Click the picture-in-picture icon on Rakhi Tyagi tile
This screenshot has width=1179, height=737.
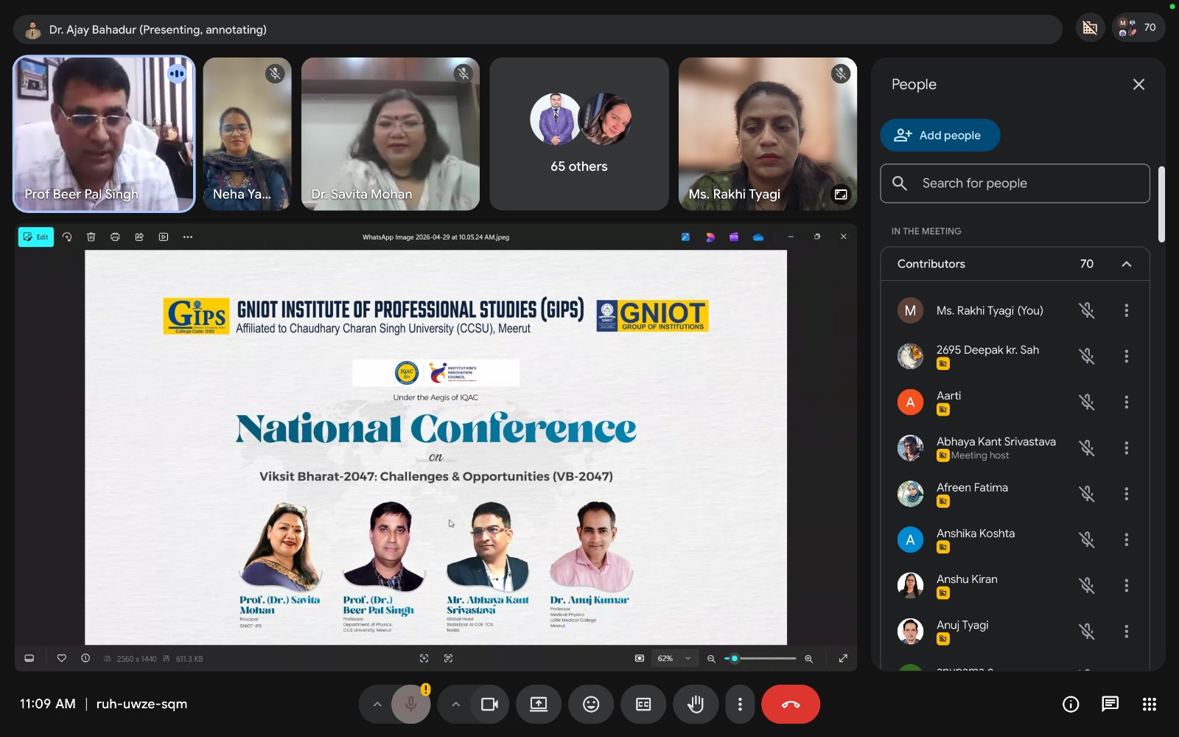tap(841, 195)
